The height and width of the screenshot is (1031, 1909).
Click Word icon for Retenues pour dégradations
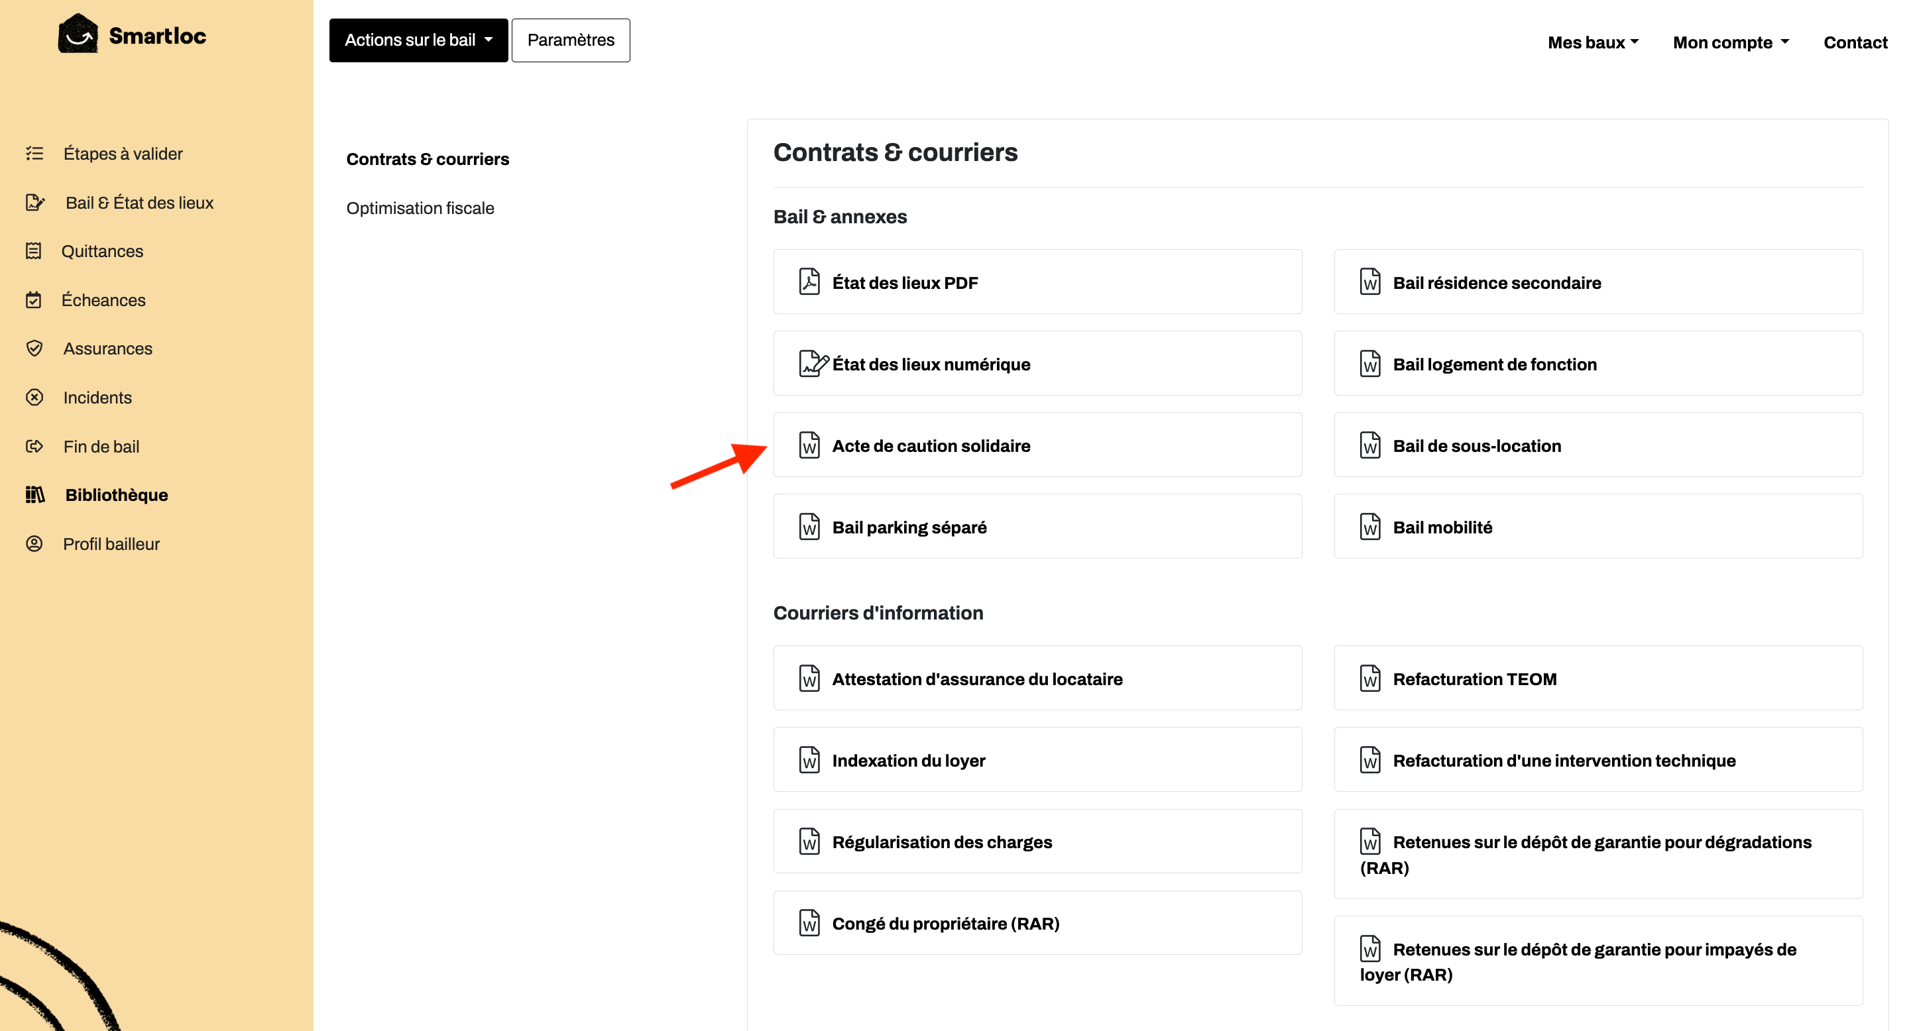1370,841
